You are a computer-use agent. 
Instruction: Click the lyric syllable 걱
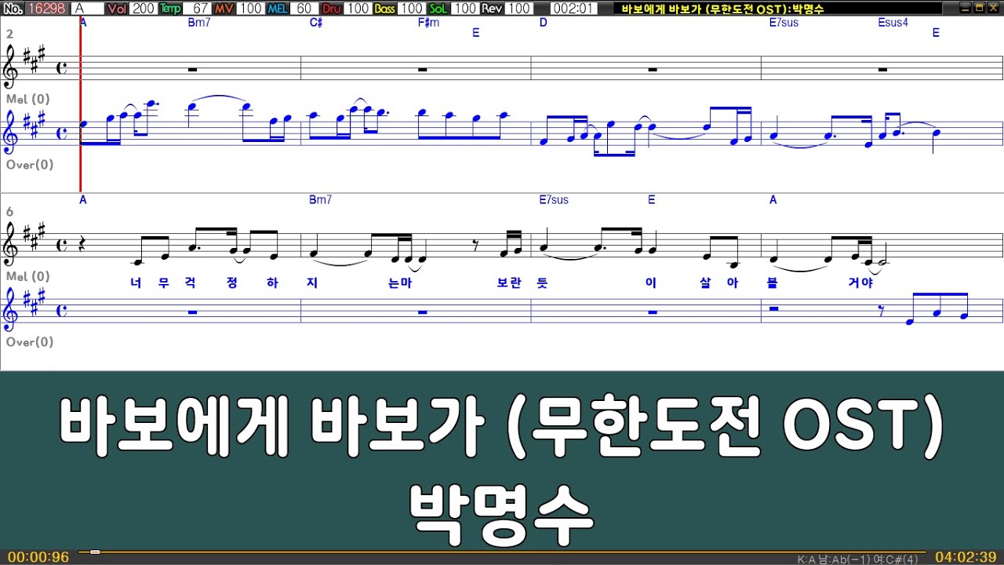(190, 282)
